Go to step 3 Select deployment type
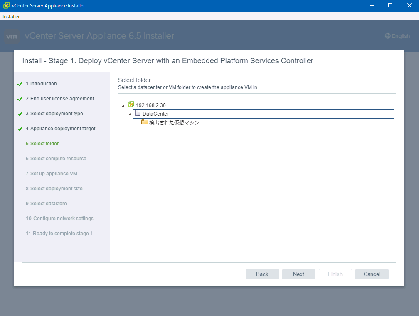This screenshot has height=316, width=419. [x=54, y=113]
